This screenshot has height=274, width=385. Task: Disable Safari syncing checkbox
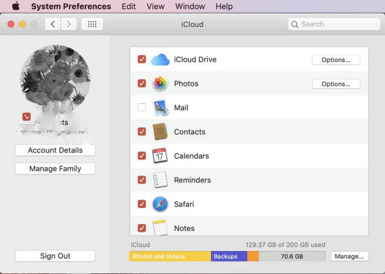142,204
